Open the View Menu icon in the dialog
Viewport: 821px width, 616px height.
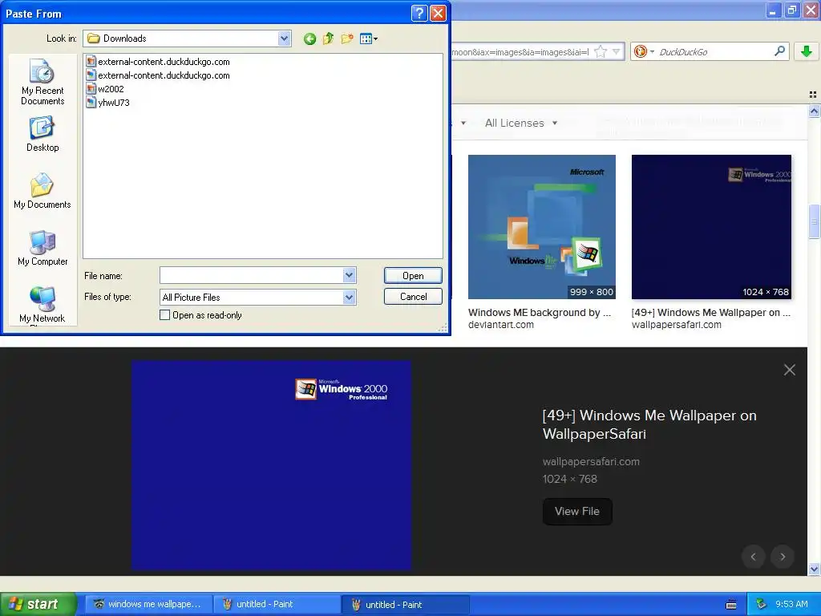(369, 38)
